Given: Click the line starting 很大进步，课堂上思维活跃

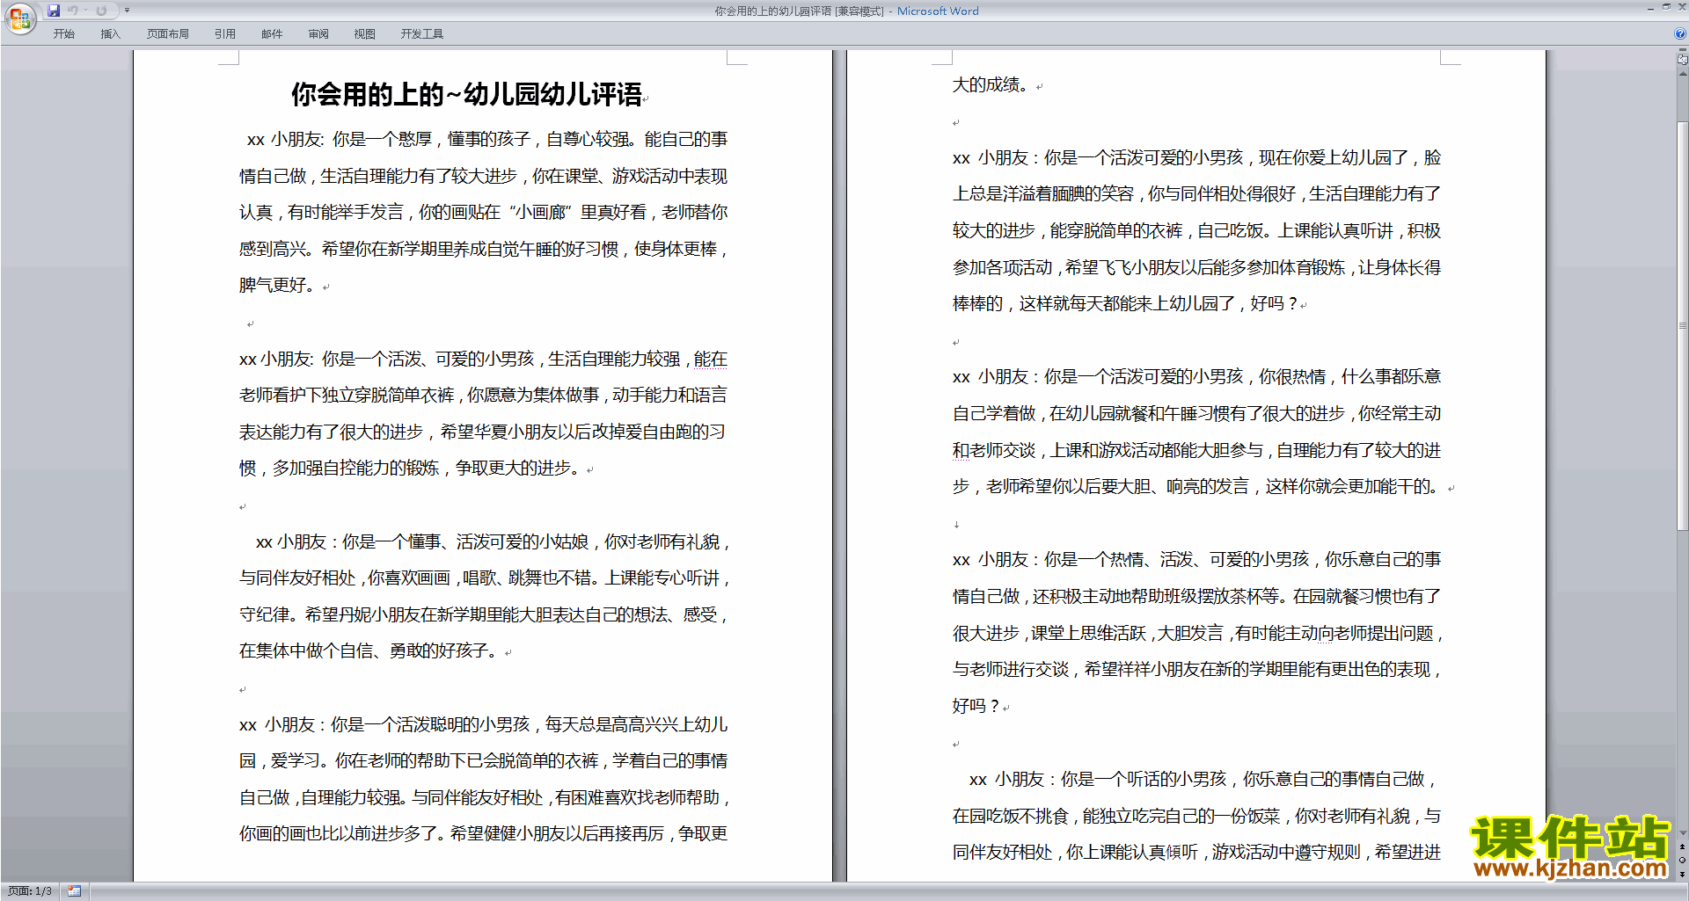Looking at the screenshot, I should [1196, 633].
